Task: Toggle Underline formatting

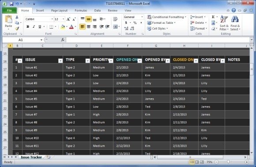Action: tap(40, 26)
